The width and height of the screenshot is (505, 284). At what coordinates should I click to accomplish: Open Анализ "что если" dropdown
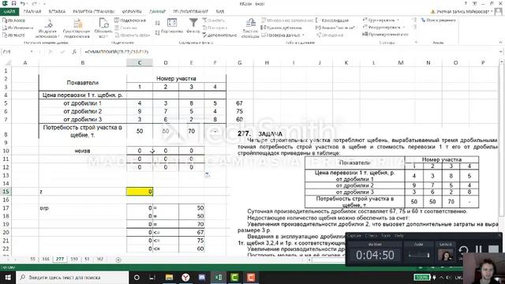[336, 28]
